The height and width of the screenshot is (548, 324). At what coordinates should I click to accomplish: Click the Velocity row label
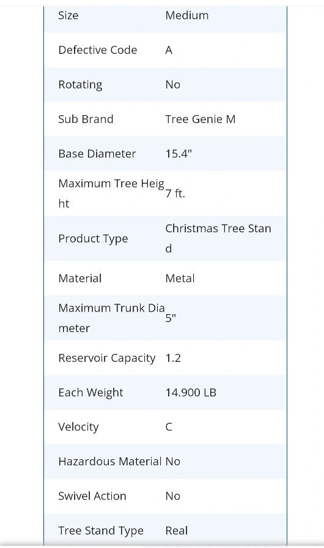click(x=78, y=427)
